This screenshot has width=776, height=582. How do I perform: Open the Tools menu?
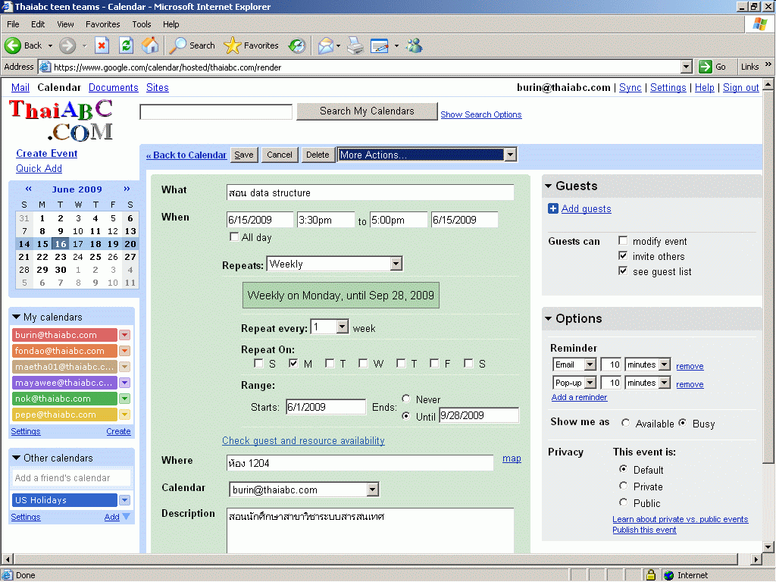click(x=142, y=24)
